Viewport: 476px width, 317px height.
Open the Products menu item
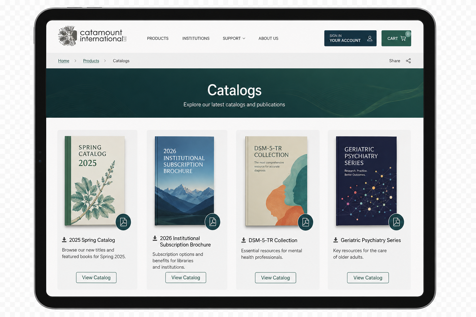[x=158, y=38]
